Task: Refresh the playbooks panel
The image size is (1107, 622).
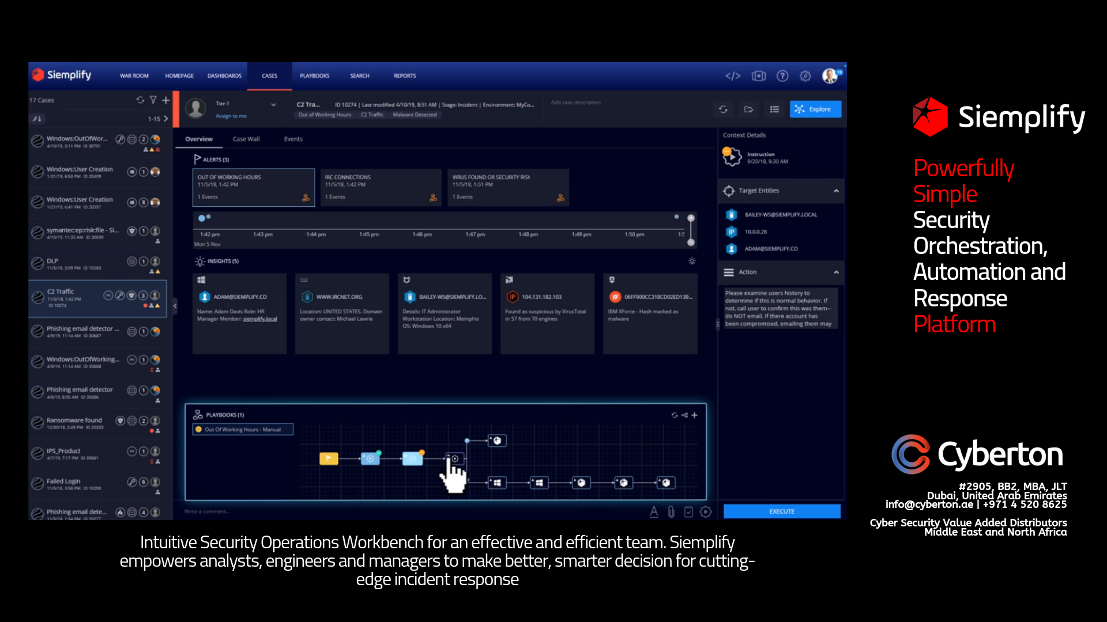Action: click(675, 415)
